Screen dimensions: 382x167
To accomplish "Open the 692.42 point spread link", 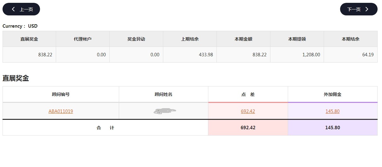I will (248, 111).
